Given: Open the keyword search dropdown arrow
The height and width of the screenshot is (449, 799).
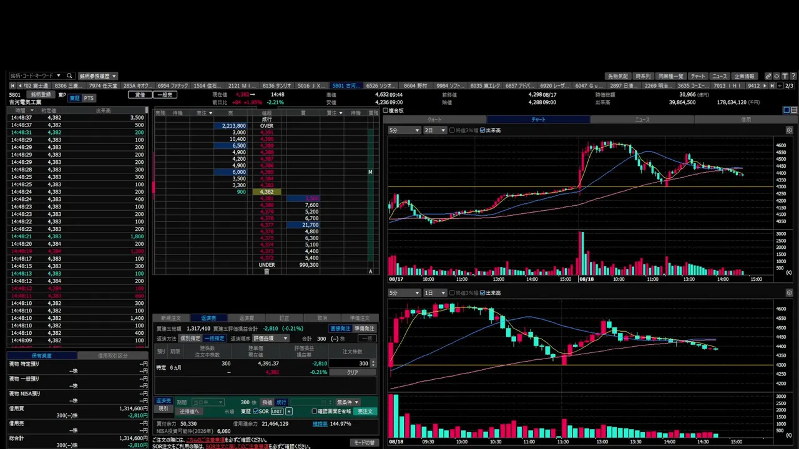Looking at the screenshot, I should point(59,76).
